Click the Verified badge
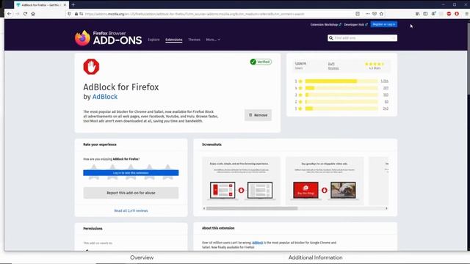470x264 pixels. pyautogui.click(x=261, y=62)
